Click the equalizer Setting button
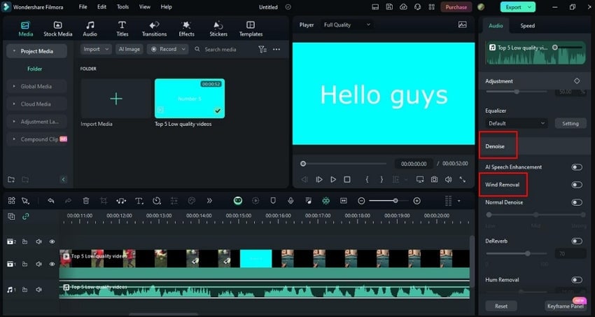This screenshot has height=317, width=595. tap(570, 123)
